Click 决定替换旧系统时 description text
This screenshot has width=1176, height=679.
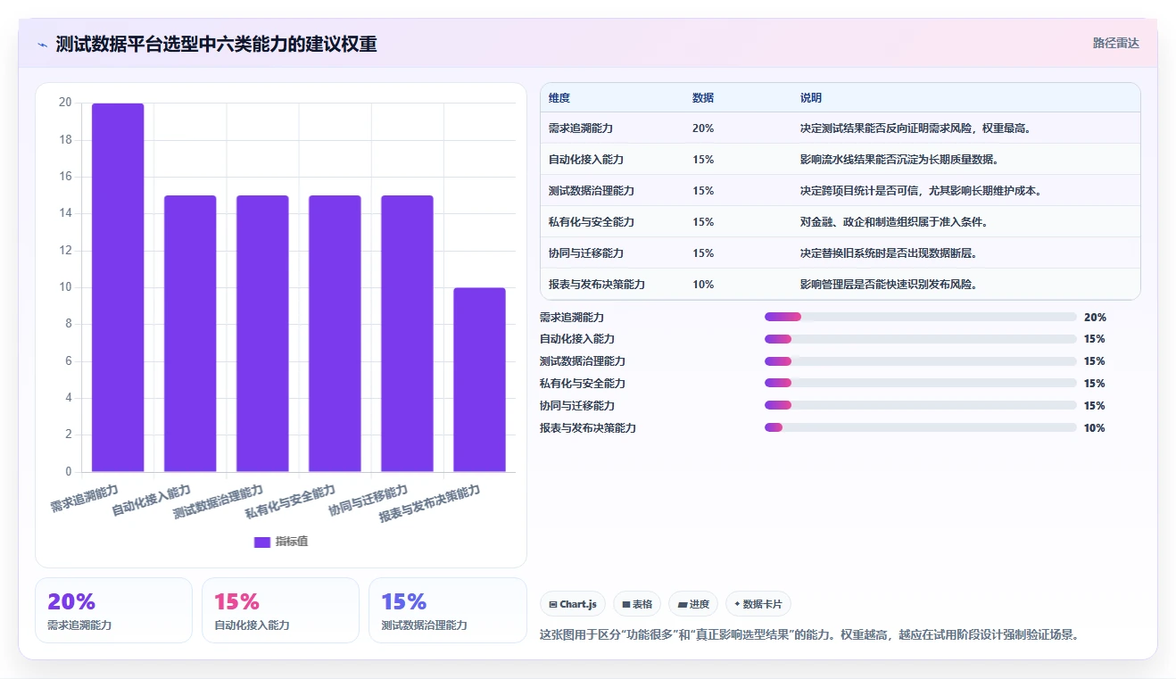click(x=888, y=253)
